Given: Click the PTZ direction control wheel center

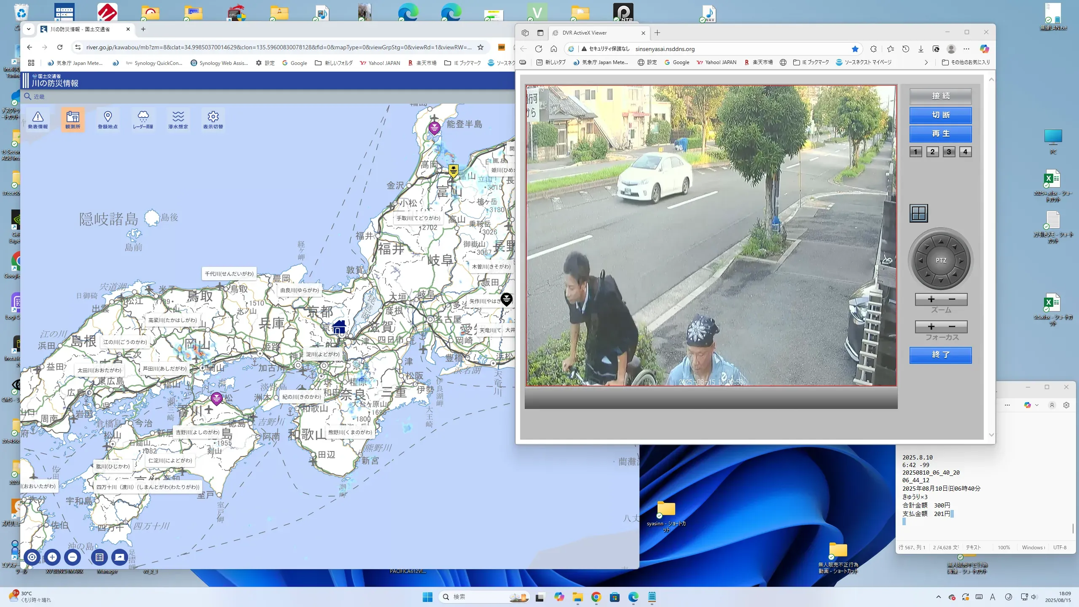Looking at the screenshot, I should [941, 261].
